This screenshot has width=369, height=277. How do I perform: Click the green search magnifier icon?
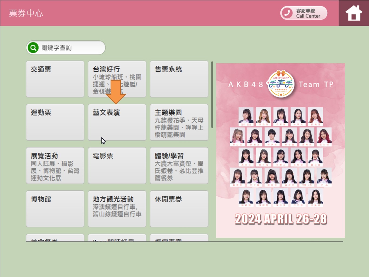(33, 48)
